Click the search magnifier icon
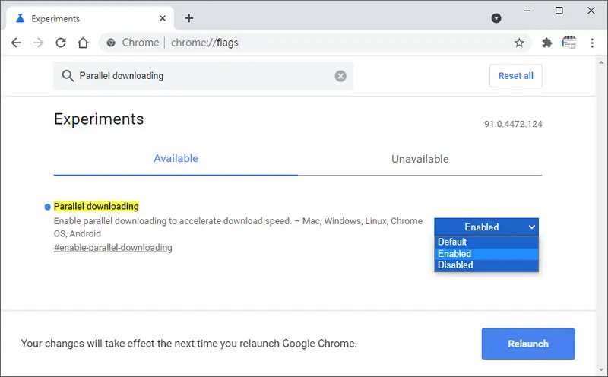This screenshot has height=377, width=608. pos(68,76)
